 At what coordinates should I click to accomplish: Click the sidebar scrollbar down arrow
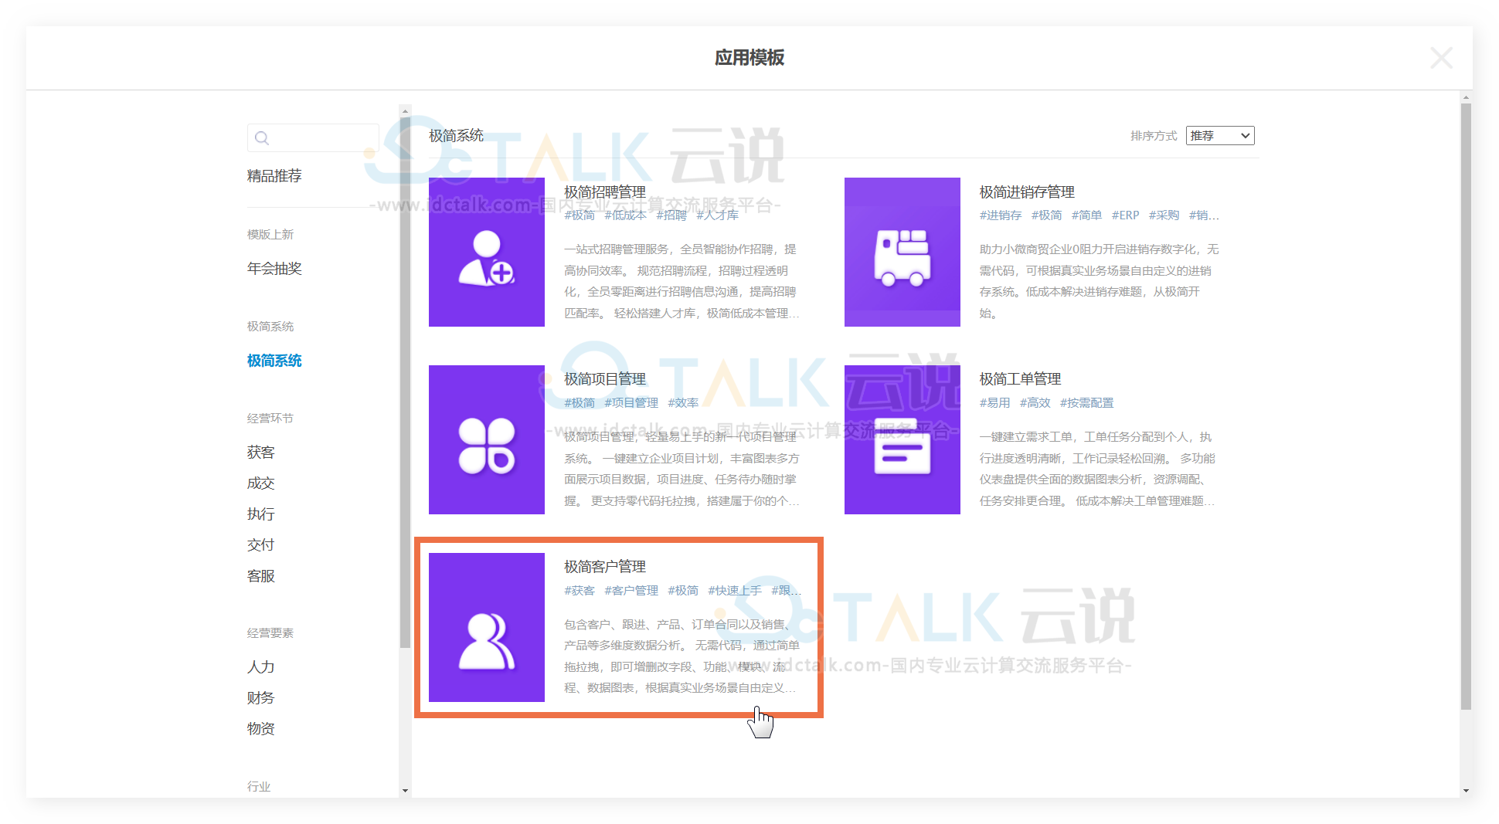click(405, 791)
